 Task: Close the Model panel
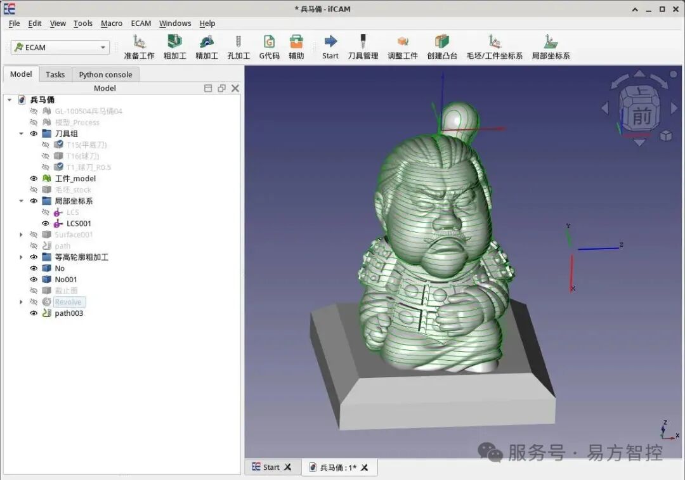click(x=235, y=88)
